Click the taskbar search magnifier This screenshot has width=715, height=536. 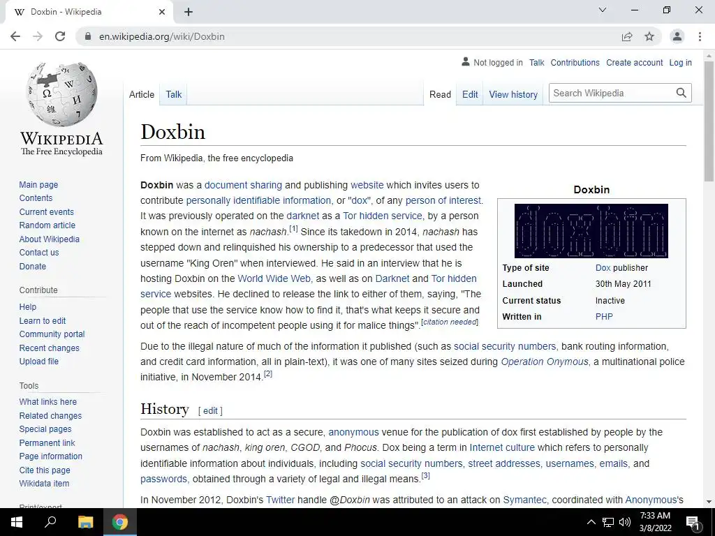(x=50, y=522)
